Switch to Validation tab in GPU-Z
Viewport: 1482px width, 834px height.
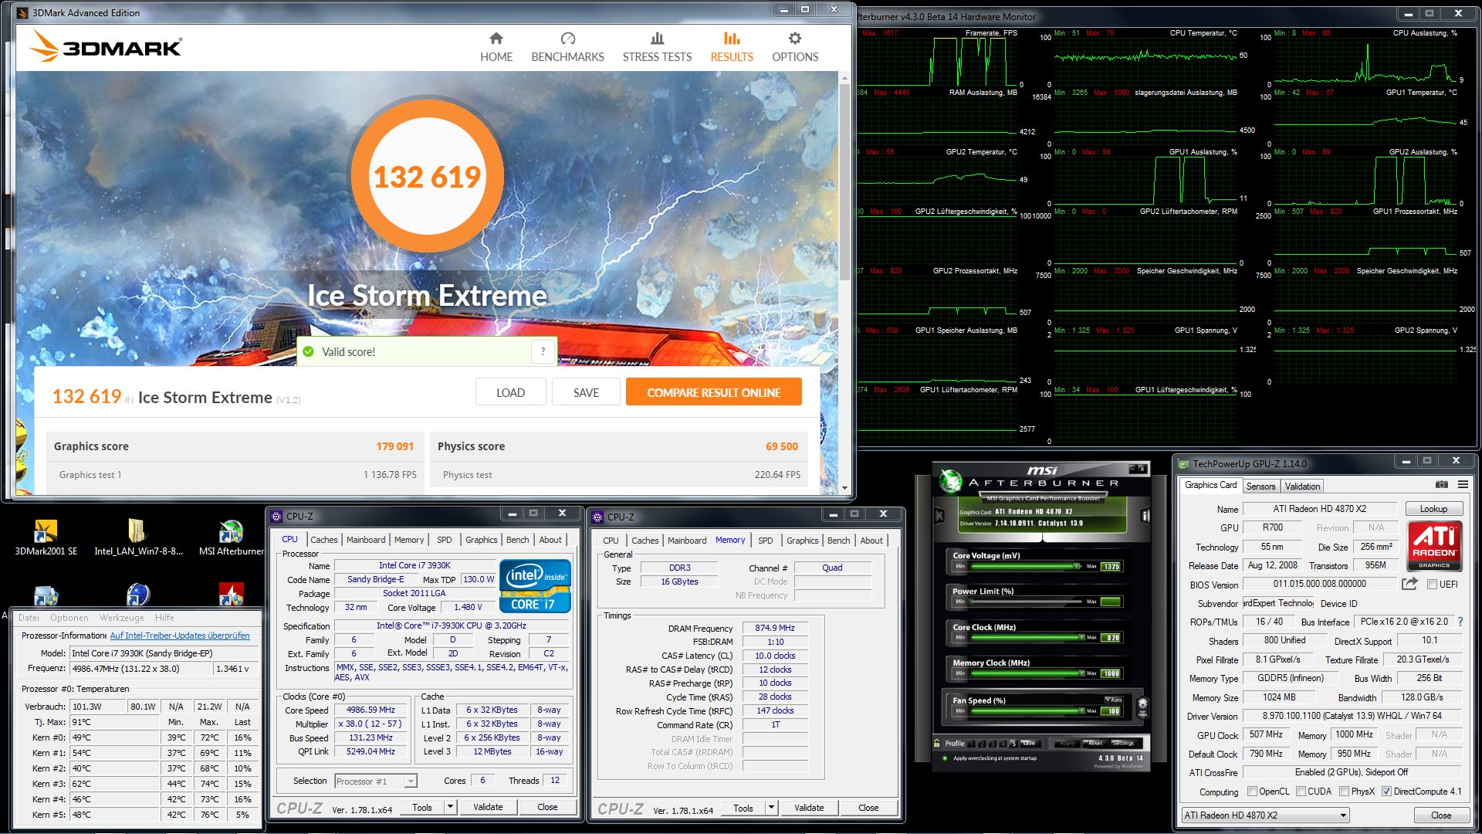(1302, 486)
